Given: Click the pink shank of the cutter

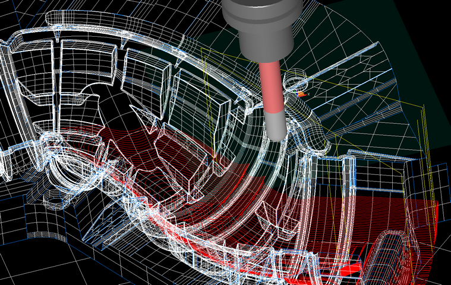Looking at the screenshot, I should [x=271, y=88].
